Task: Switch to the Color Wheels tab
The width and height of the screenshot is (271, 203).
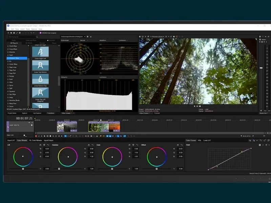Action: click(22, 140)
